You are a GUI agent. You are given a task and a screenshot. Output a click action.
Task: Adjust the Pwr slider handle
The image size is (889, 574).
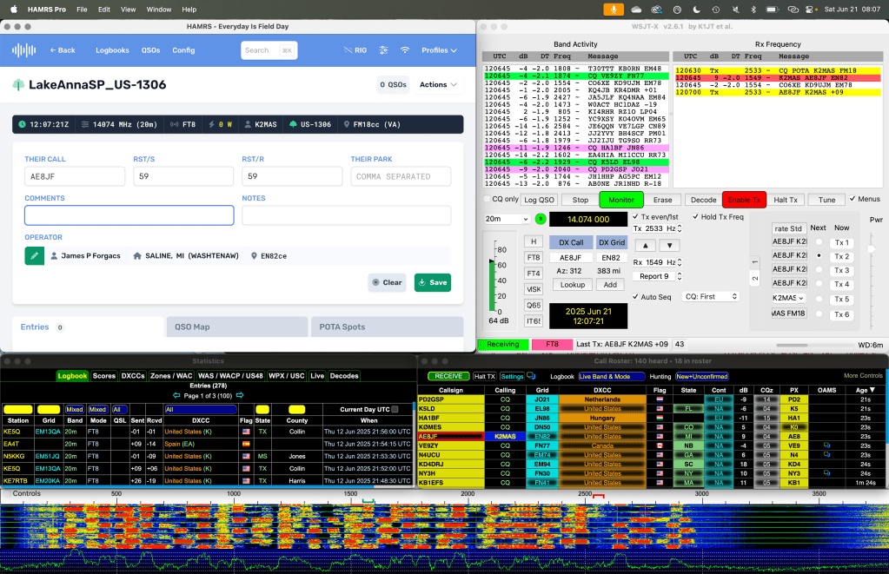tap(870, 249)
